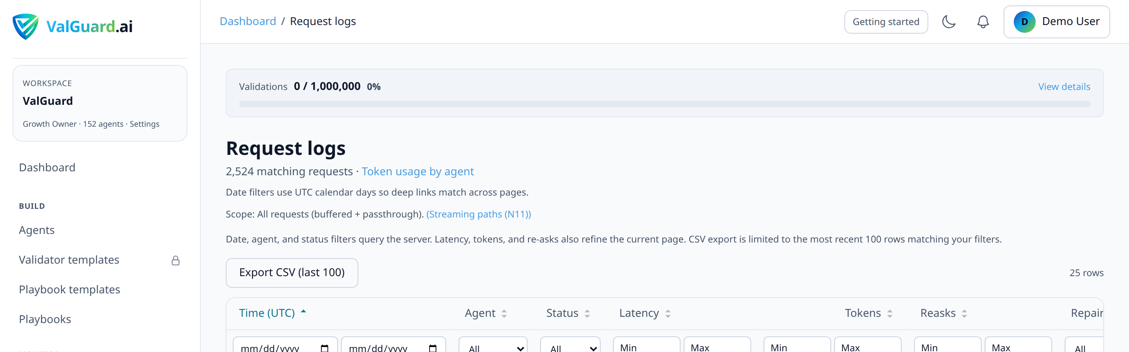Open workspace Settings link
The image size is (1129, 352).
pyautogui.click(x=145, y=124)
